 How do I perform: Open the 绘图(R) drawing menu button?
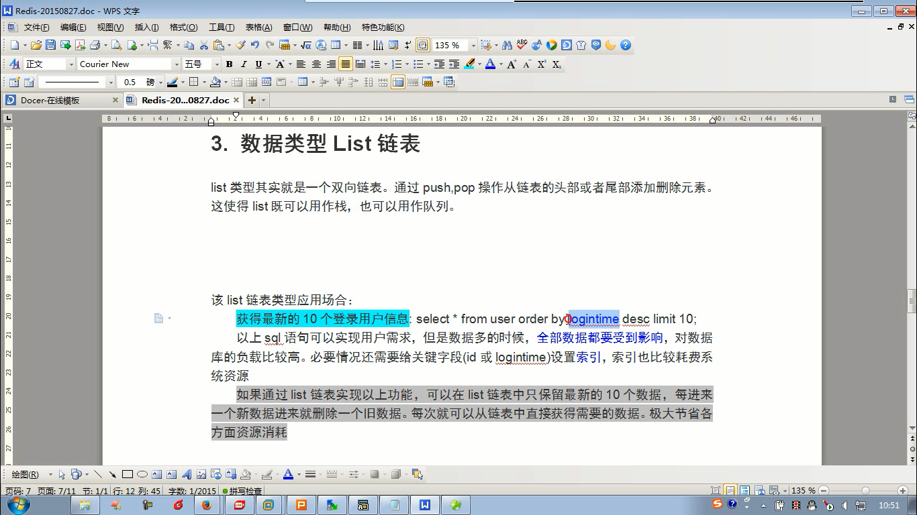25,474
